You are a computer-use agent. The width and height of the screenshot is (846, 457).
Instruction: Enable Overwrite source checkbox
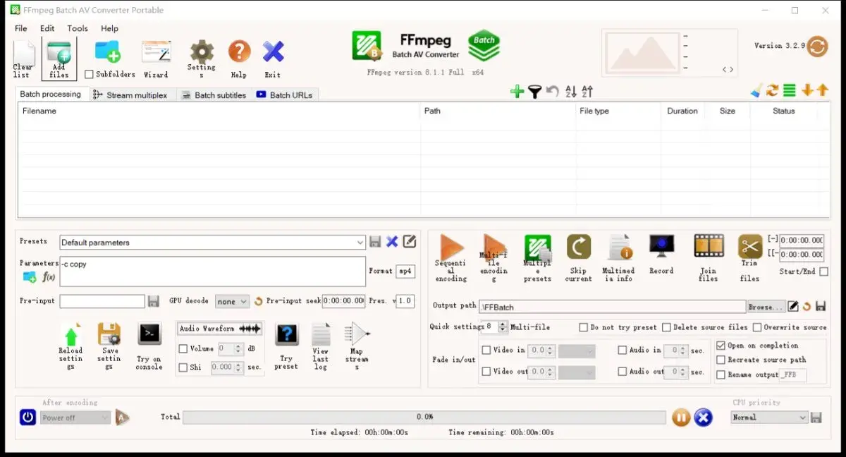757,327
